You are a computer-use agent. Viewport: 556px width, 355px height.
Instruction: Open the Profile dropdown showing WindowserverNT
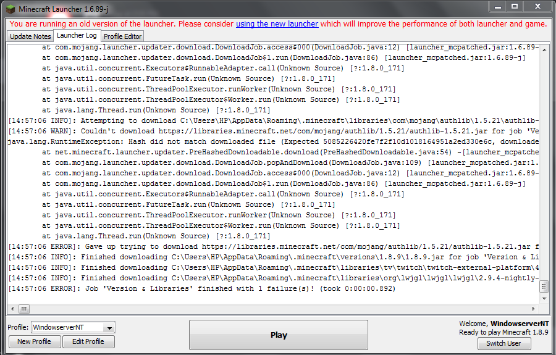pyautogui.click(x=73, y=327)
